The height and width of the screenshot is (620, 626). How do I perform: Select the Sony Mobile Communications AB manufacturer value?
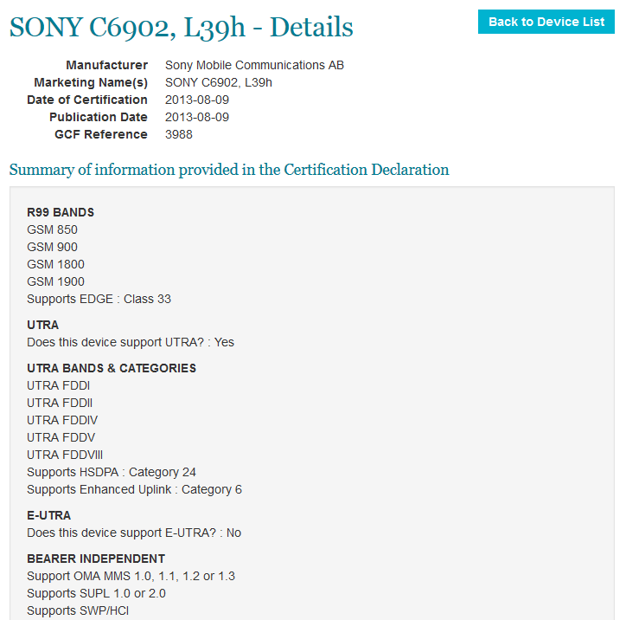[254, 65]
